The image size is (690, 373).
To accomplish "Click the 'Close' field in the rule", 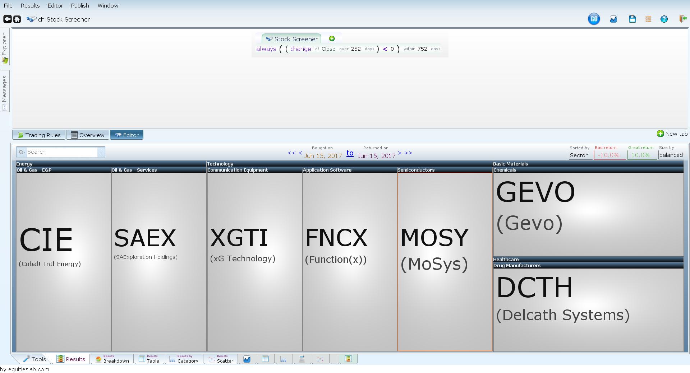I will [328, 49].
